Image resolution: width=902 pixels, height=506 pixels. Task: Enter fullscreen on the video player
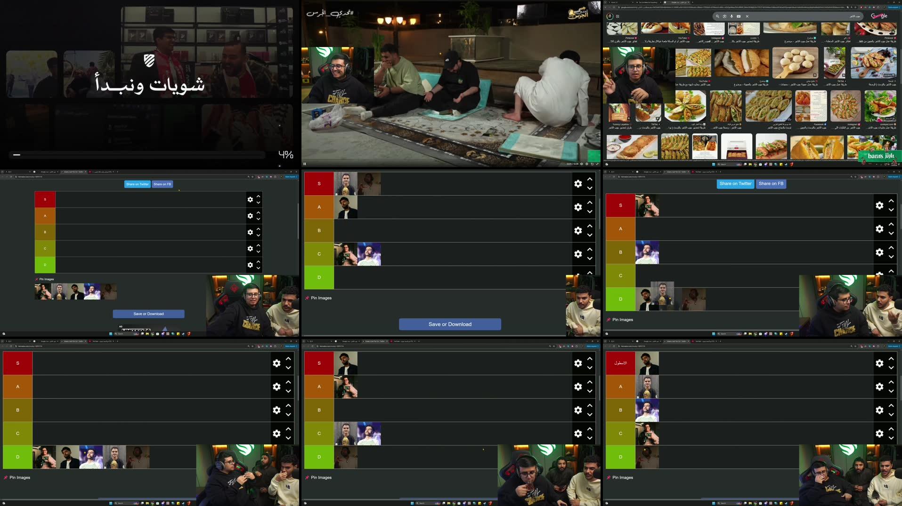pos(597,164)
